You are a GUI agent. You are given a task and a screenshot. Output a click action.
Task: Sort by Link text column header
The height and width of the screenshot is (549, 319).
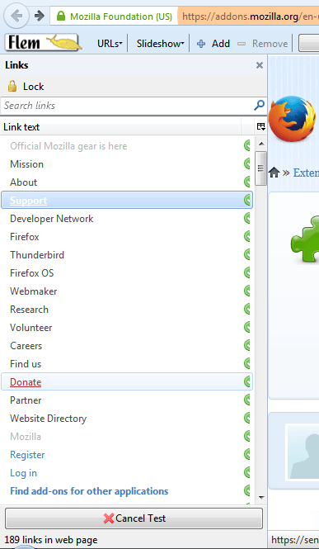pyautogui.click(x=120, y=127)
